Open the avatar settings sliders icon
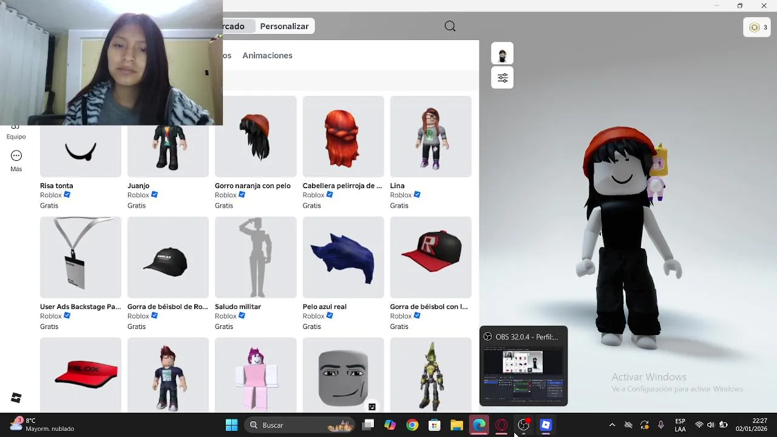Image resolution: width=777 pixels, height=437 pixels. coord(502,78)
